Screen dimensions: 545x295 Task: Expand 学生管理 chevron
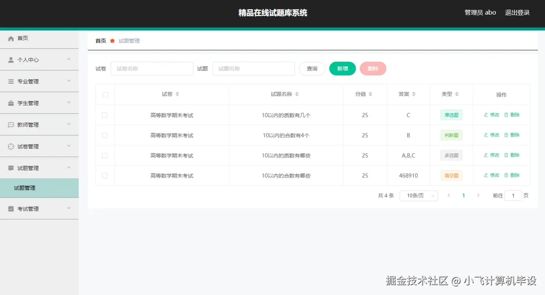[69, 102]
